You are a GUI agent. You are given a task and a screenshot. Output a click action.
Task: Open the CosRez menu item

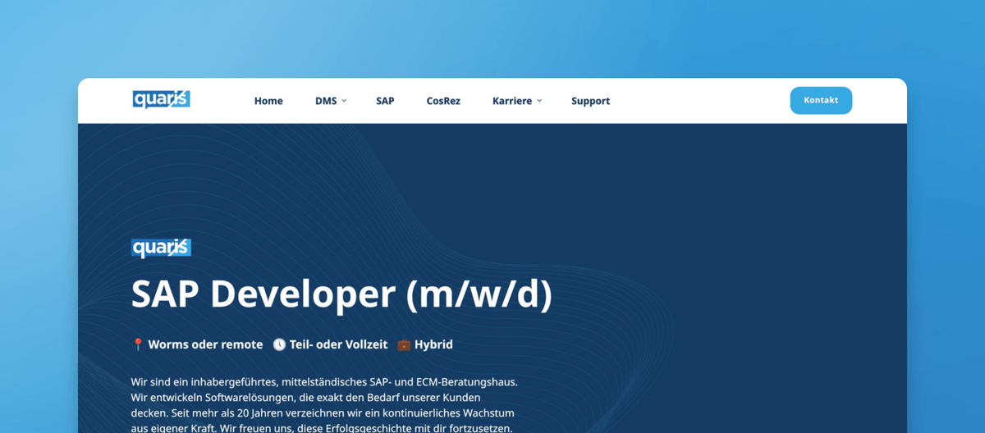tap(443, 101)
